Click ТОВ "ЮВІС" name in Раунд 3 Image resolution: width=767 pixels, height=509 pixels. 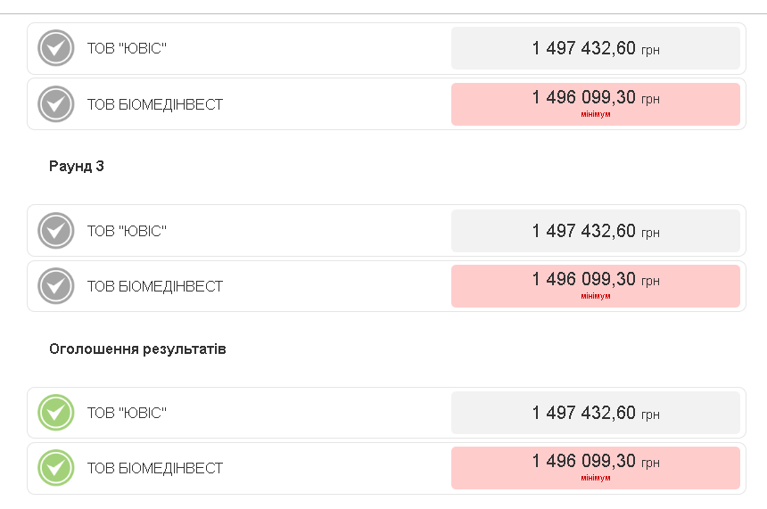(127, 231)
